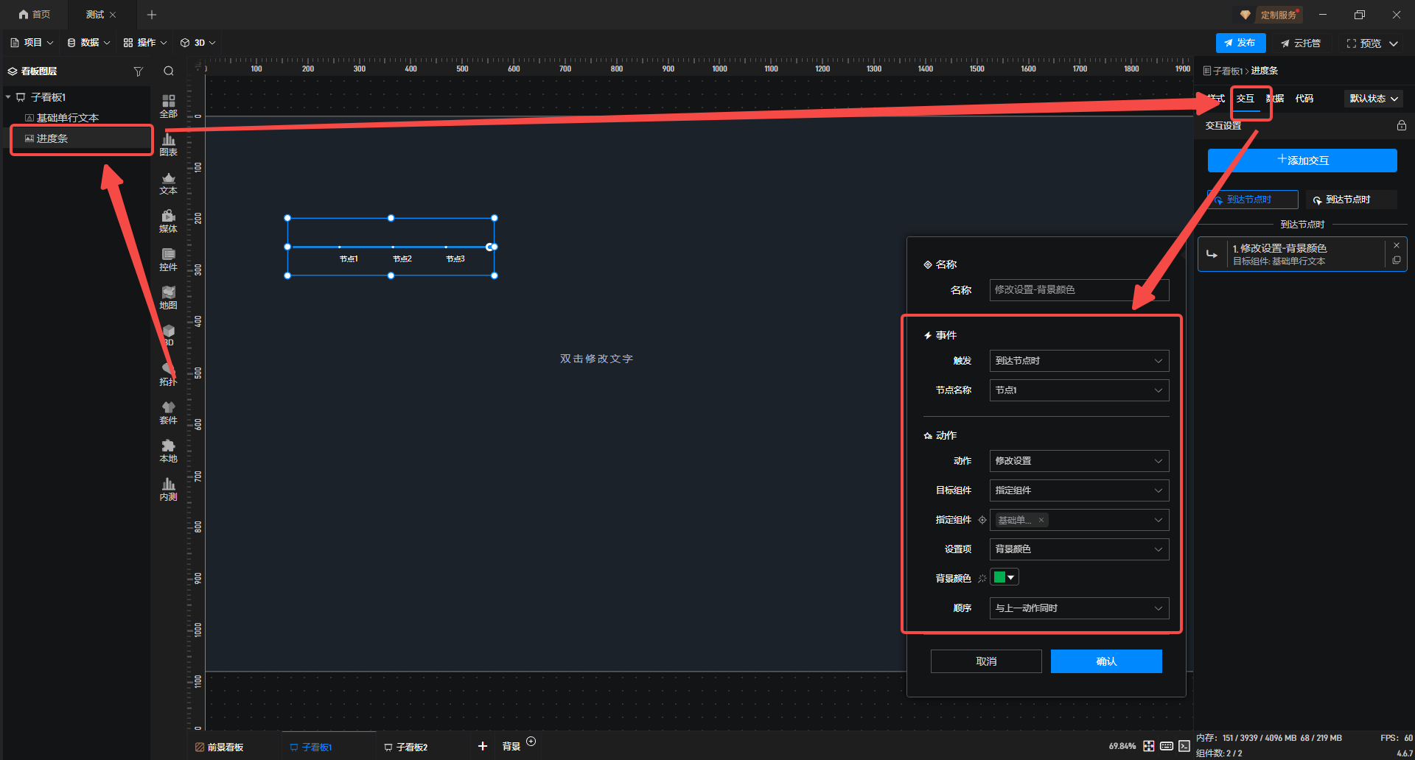The image size is (1415, 760).
Task: Click the fit-to-screen icon beside zoom percentage
Action: pyautogui.click(x=1149, y=746)
